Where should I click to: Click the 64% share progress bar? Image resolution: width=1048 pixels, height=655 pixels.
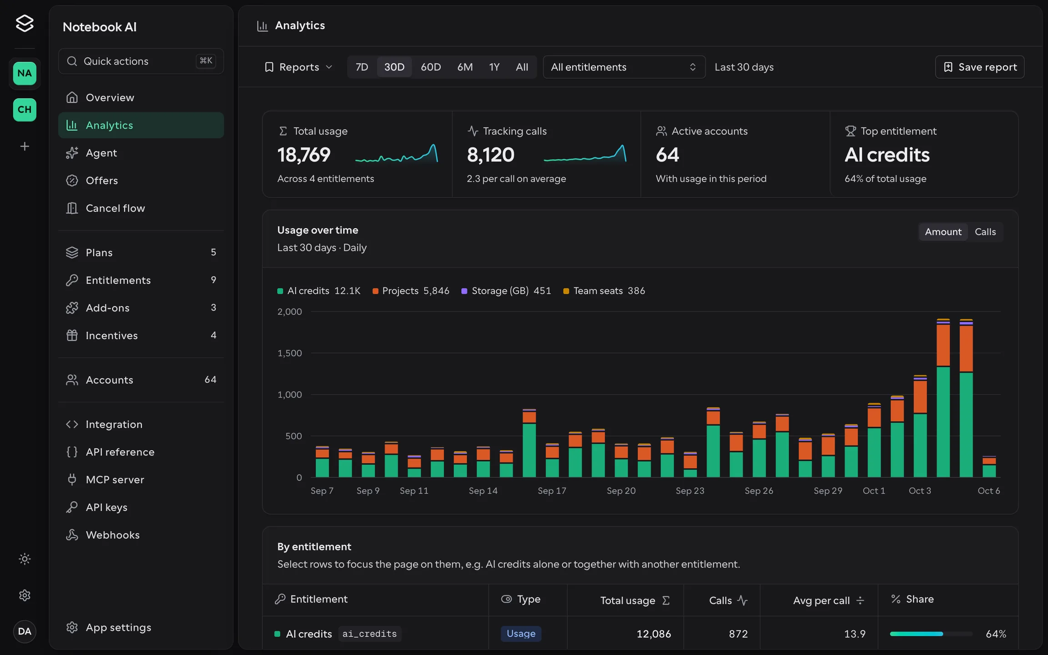pyautogui.click(x=931, y=634)
